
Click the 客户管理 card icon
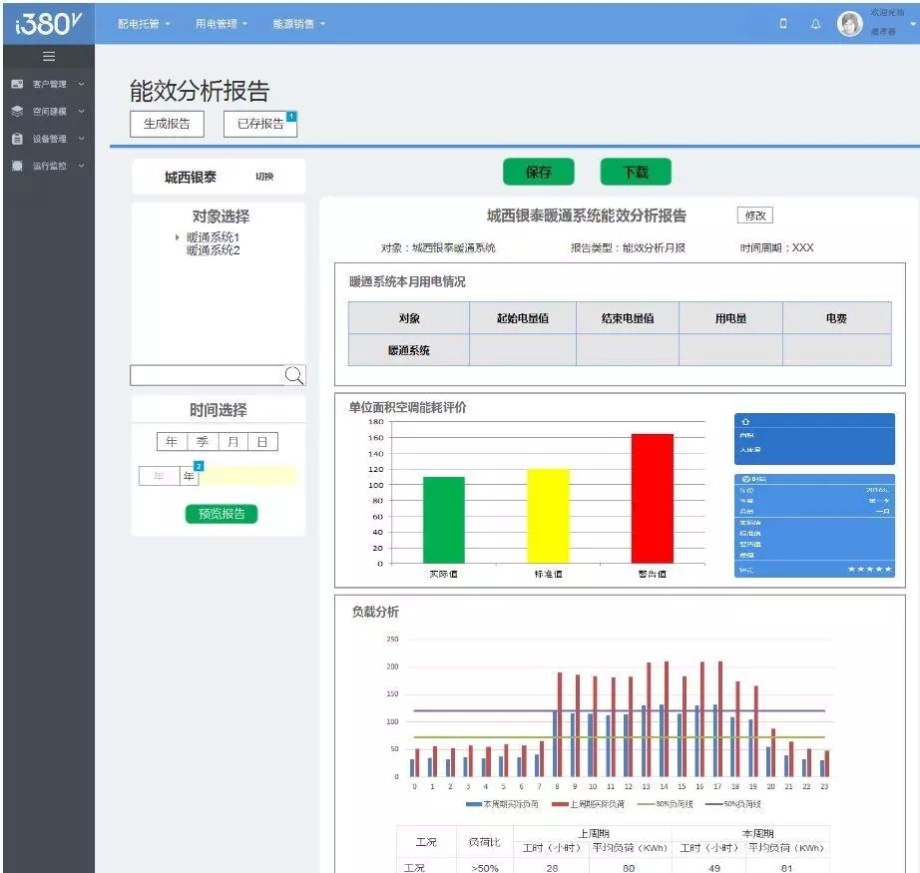tap(17, 85)
